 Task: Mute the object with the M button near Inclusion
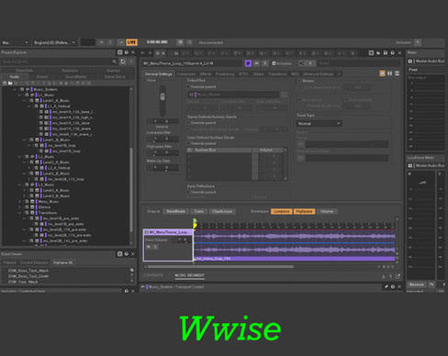tap(257, 63)
